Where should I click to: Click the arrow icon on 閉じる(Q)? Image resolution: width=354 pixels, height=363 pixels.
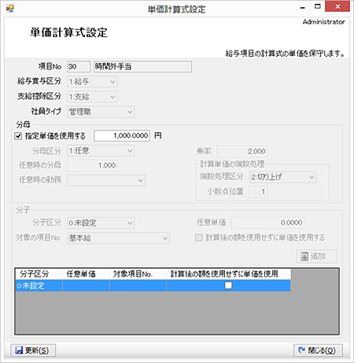[x=302, y=350]
